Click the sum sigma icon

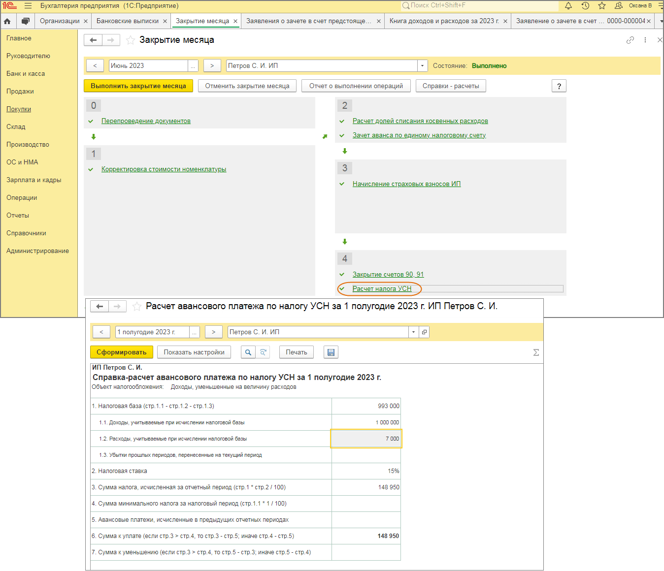click(x=536, y=352)
